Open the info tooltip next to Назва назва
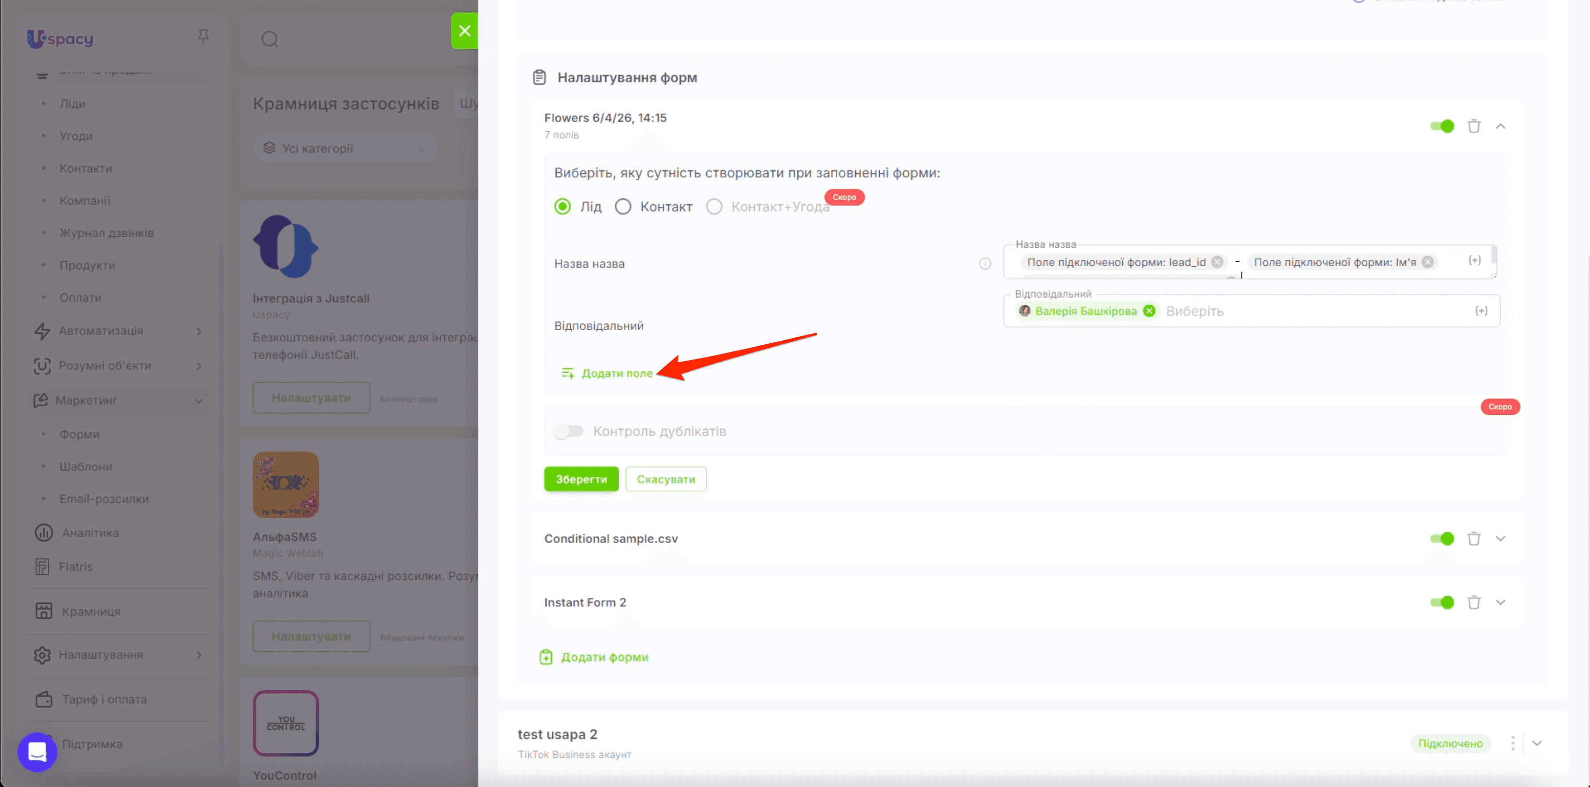The width and height of the screenshot is (1590, 787). coord(985,264)
